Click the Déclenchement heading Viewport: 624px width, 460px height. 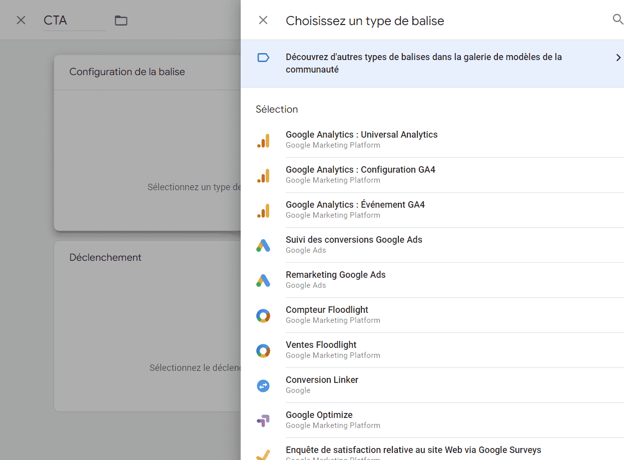pos(106,258)
